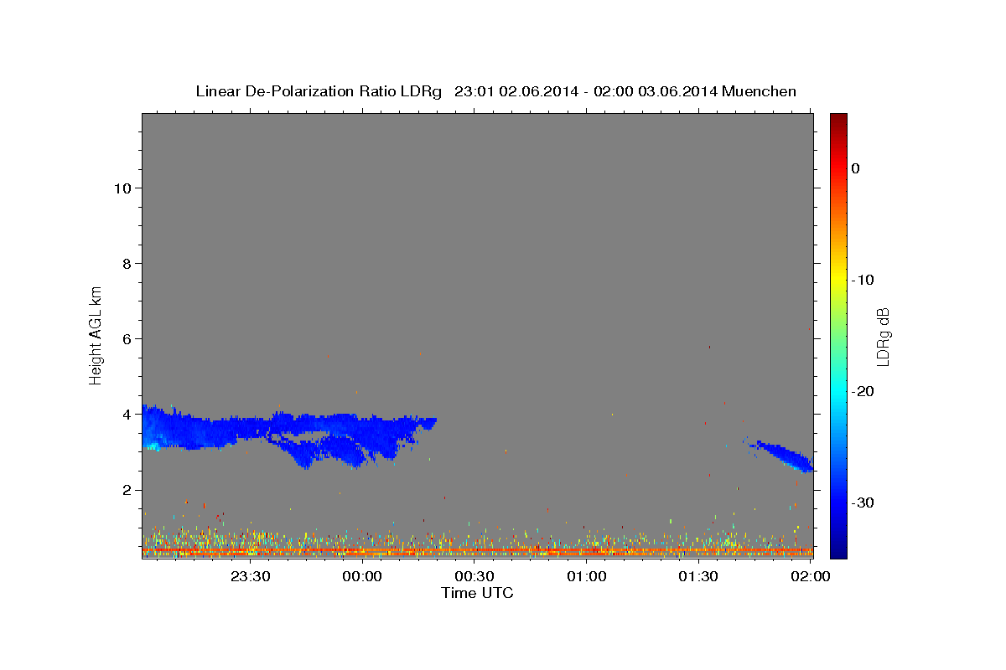
Task: Click the dark red top of the colorbar
Action: click(x=838, y=119)
